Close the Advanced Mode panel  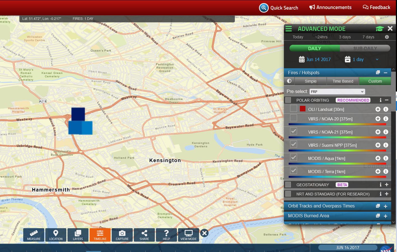(x=390, y=29)
